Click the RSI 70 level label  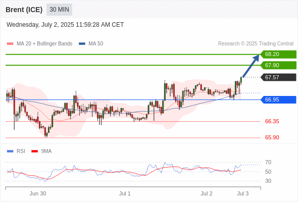tap(268, 162)
